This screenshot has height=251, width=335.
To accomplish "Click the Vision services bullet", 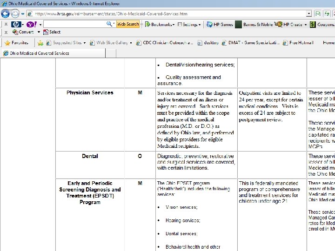I will click(181, 207).
